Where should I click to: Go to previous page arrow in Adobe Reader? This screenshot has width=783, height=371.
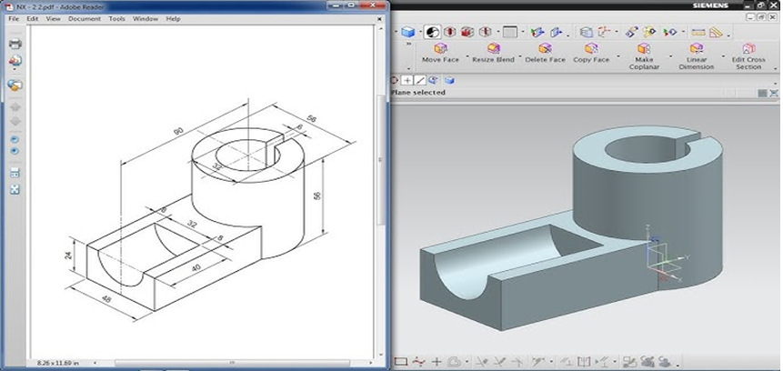click(15, 107)
